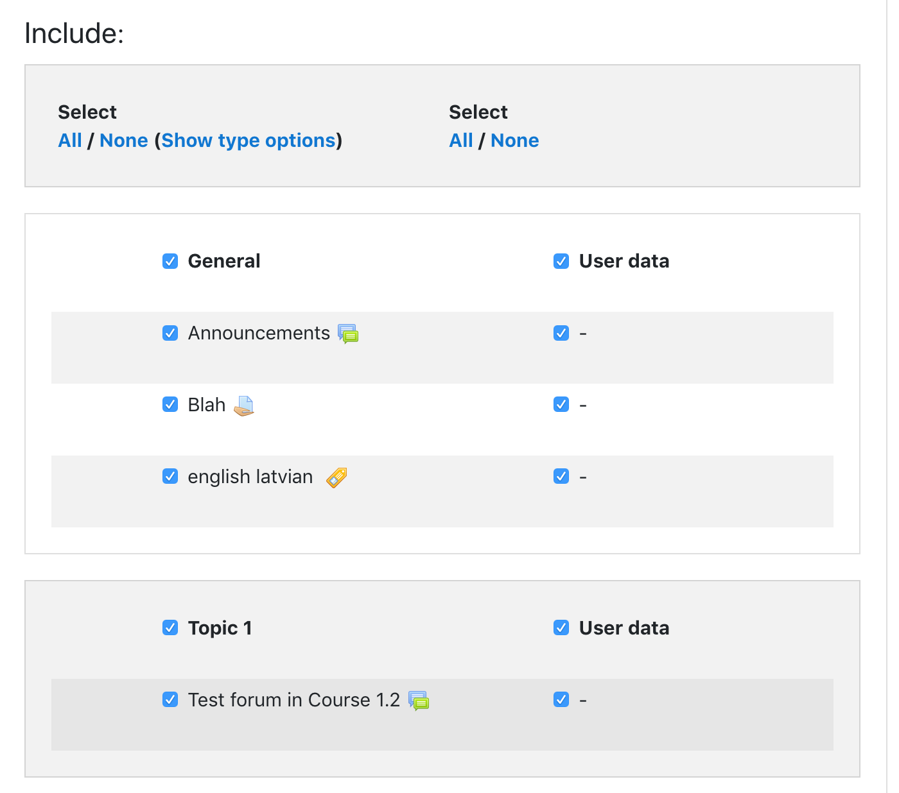Toggle user data checkbox for english latvian
Image resolution: width=899 pixels, height=793 pixels.
coord(561,476)
